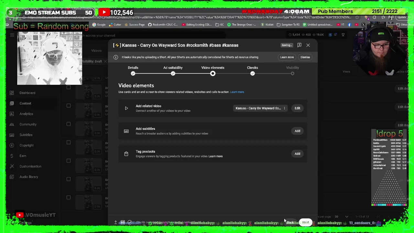This screenshot has width=414, height=233.
Task: Open Copyright in Studio sidebar
Action: click(27, 145)
